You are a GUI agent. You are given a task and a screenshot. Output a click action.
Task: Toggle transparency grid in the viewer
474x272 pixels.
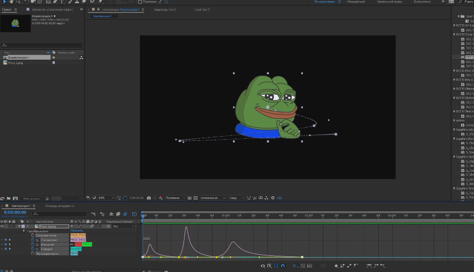196,198
